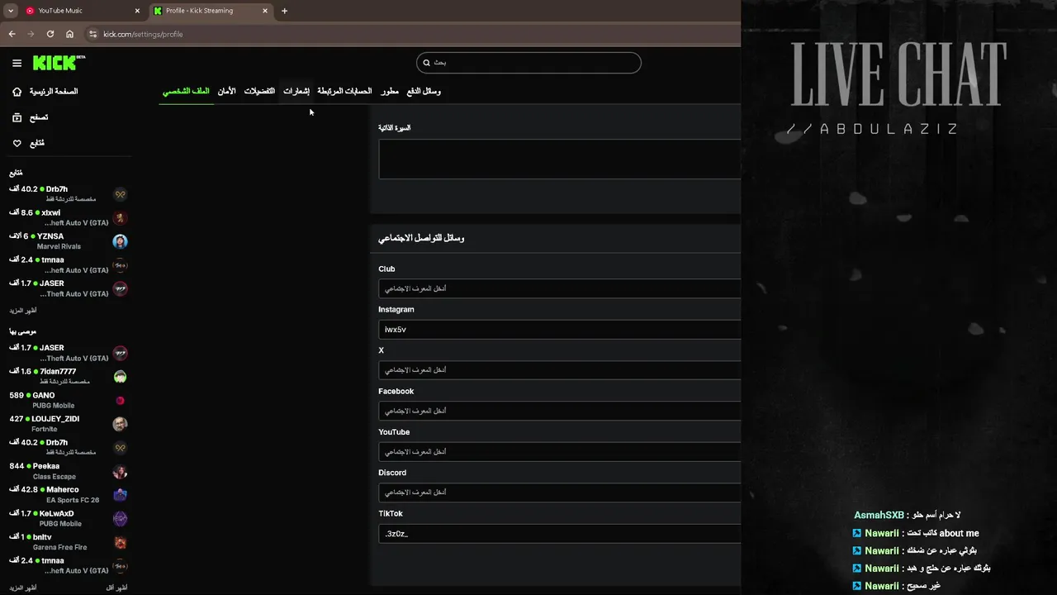Click the Club handle field
This screenshot has height=595, width=1057.
[x=560, y=288]
